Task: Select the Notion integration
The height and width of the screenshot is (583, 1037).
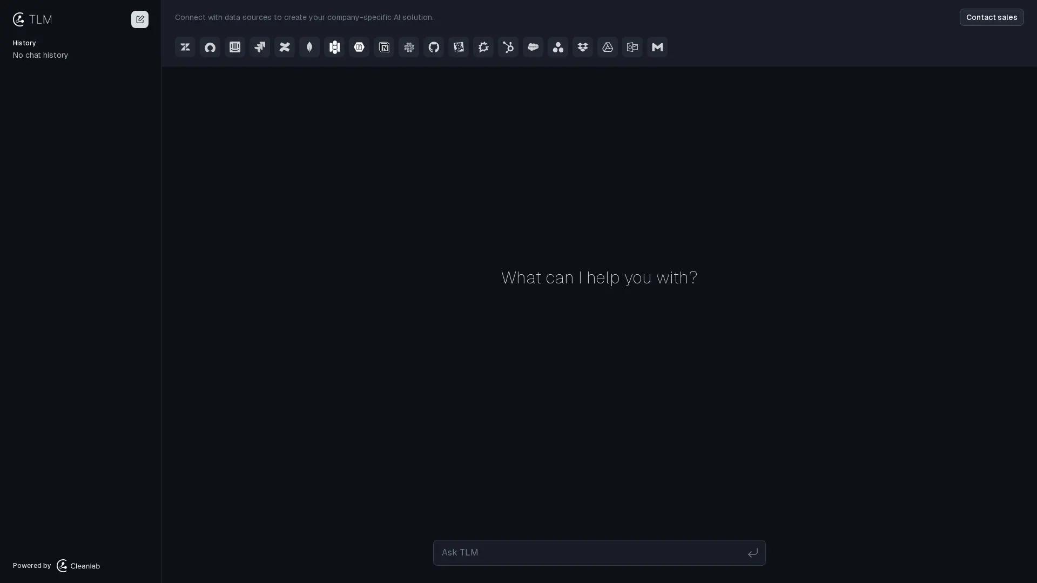Action: [x=384, y=47]
